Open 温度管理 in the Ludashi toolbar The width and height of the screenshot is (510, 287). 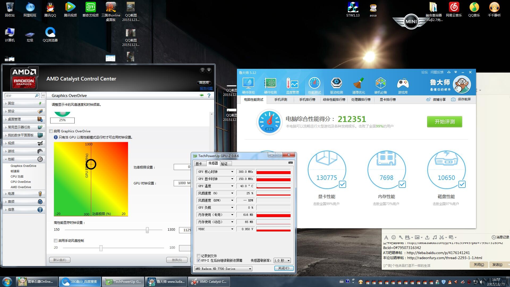tap(292, 85)
